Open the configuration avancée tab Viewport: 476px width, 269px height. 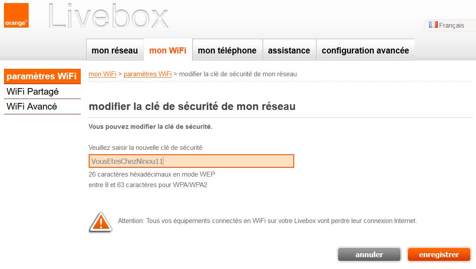coord(365,51)
